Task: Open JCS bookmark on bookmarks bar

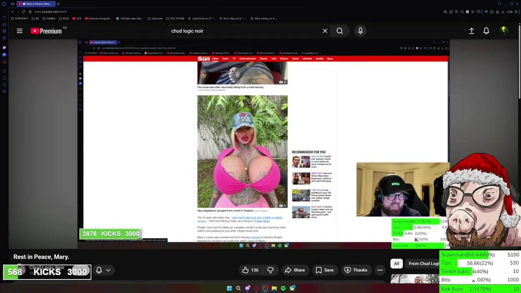Action: coord(77,18)
